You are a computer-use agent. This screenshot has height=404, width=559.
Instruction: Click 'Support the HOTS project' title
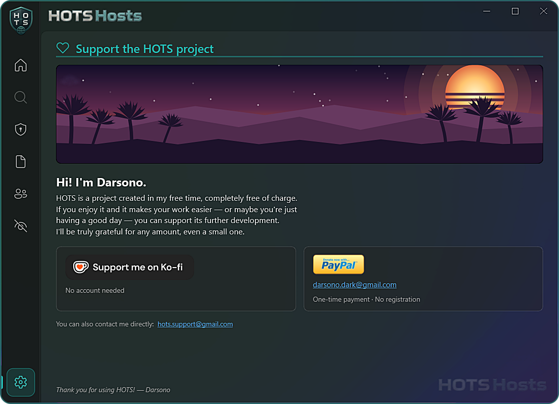tap(145, 49)
